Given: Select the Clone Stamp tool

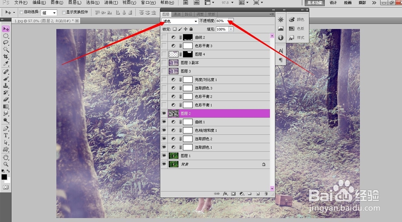Looking at the screenshot, I should 6,86.
